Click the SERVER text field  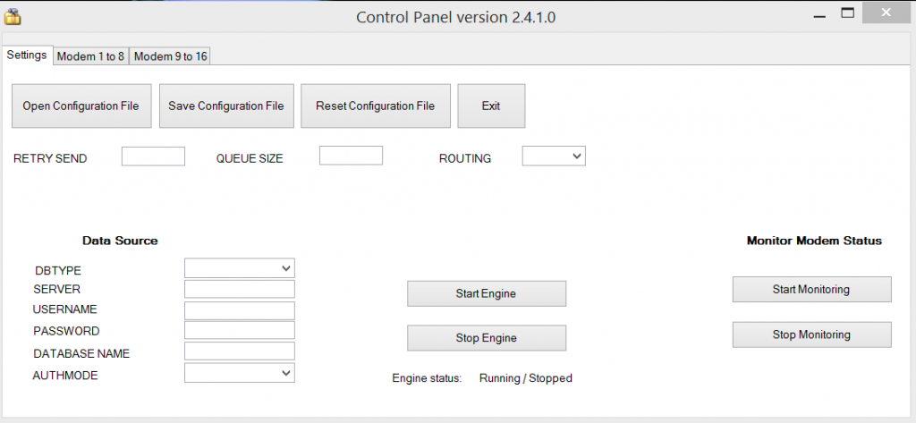(x=239, y=290)
